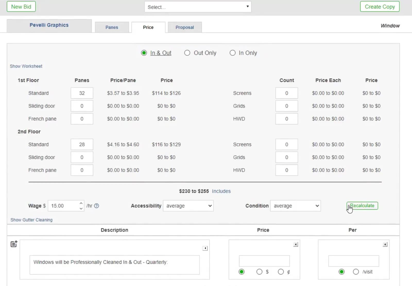This screenshot has width=412, height=286.
Task: Click the '1st Floor' heading
Action: pyautogui.click(x=28, y=80)
